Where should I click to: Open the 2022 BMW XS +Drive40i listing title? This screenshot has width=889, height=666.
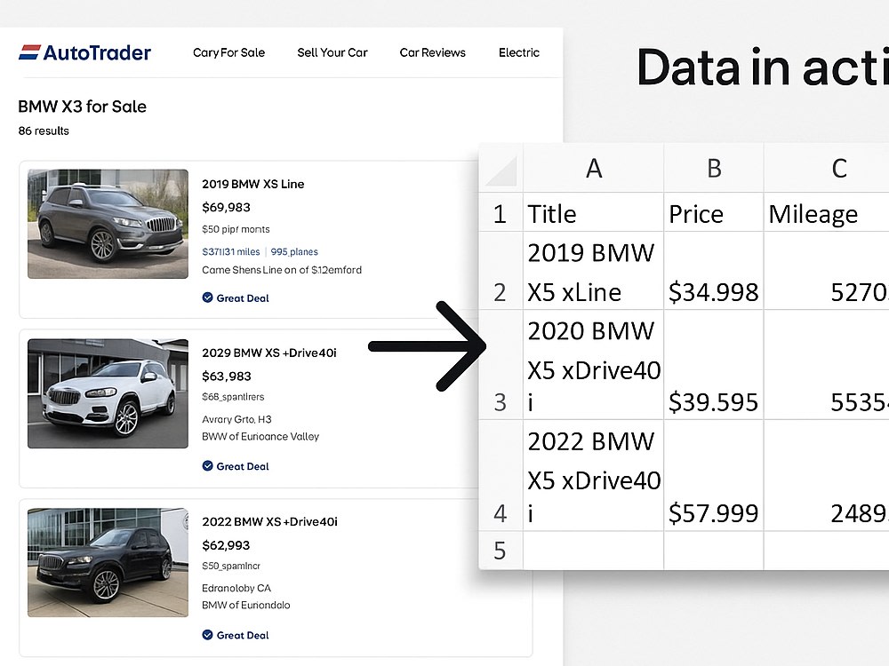pos(270,521)
